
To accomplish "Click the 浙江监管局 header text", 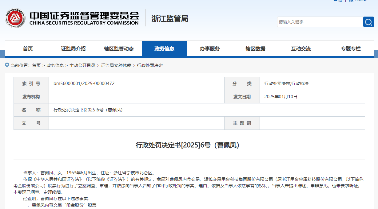I will (x=170, y=18).
